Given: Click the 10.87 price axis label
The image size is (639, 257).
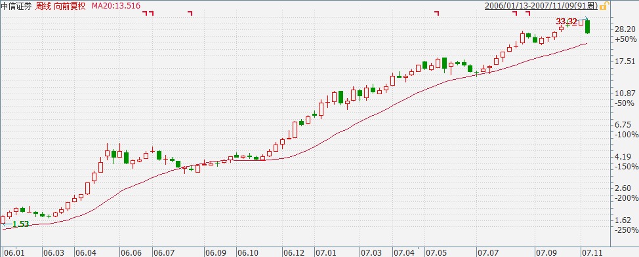Looking at the screenshot, I should 625,94.
